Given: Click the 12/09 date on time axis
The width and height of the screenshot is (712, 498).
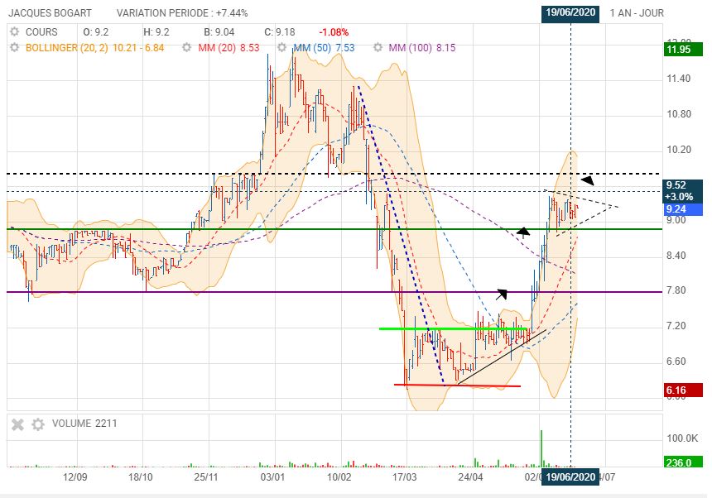Looking at the screenshot, I should click(x=75, y=477).
